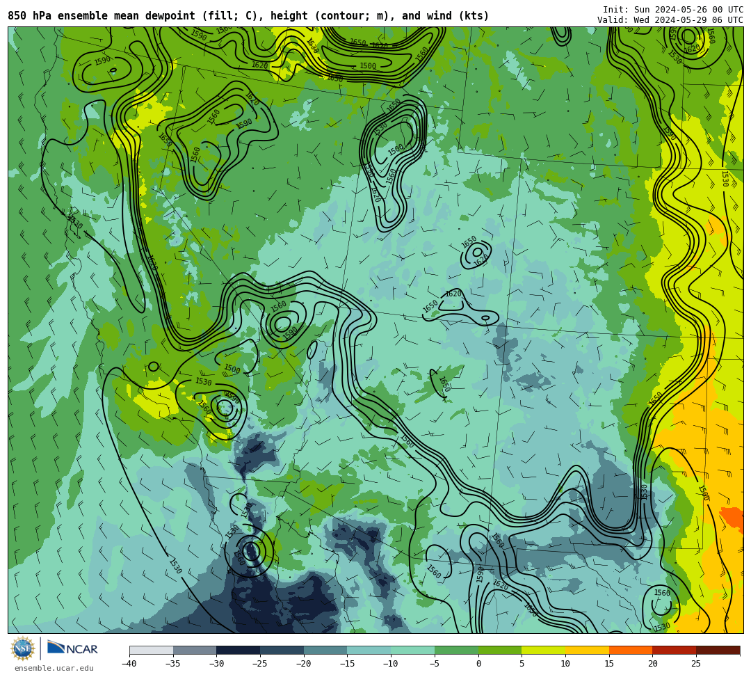Click the '−5' colorbar tick label

click(x=435, y=664)
